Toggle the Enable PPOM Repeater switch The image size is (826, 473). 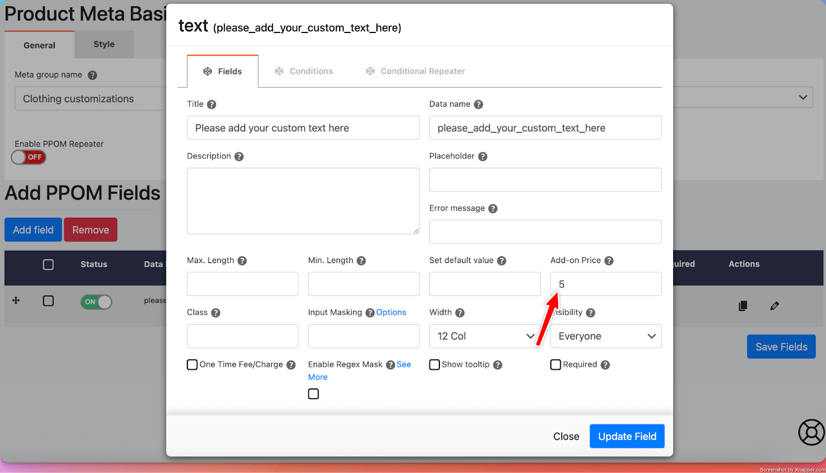(29, 157)
